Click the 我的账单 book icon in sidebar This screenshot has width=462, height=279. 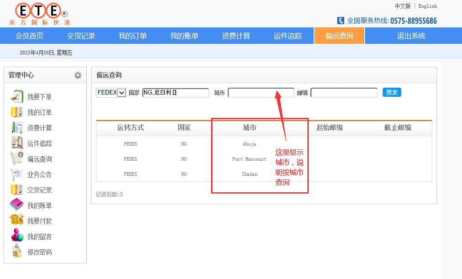17,205
